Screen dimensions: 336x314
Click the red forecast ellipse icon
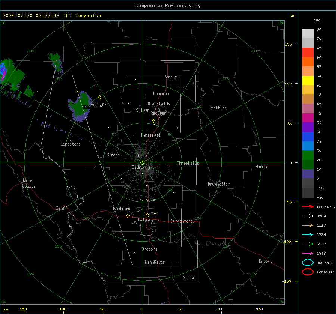(308, 272)
